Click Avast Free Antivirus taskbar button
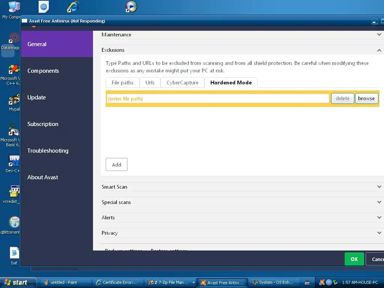The width and height of the screenshot is (384, 288). coord(223,283)
